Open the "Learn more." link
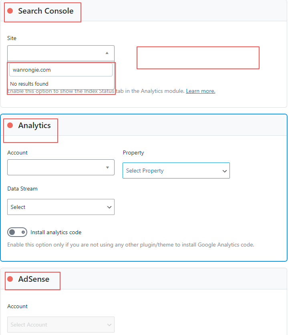This screenshot has height=335, width=298. pyautogui.click(x=200, y=91)
